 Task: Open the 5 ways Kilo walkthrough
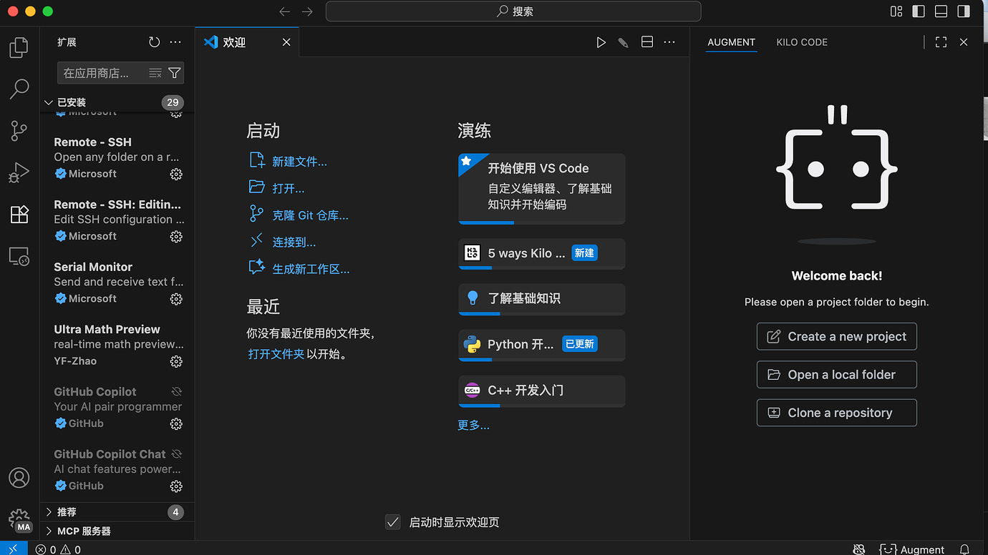[541, 254]
